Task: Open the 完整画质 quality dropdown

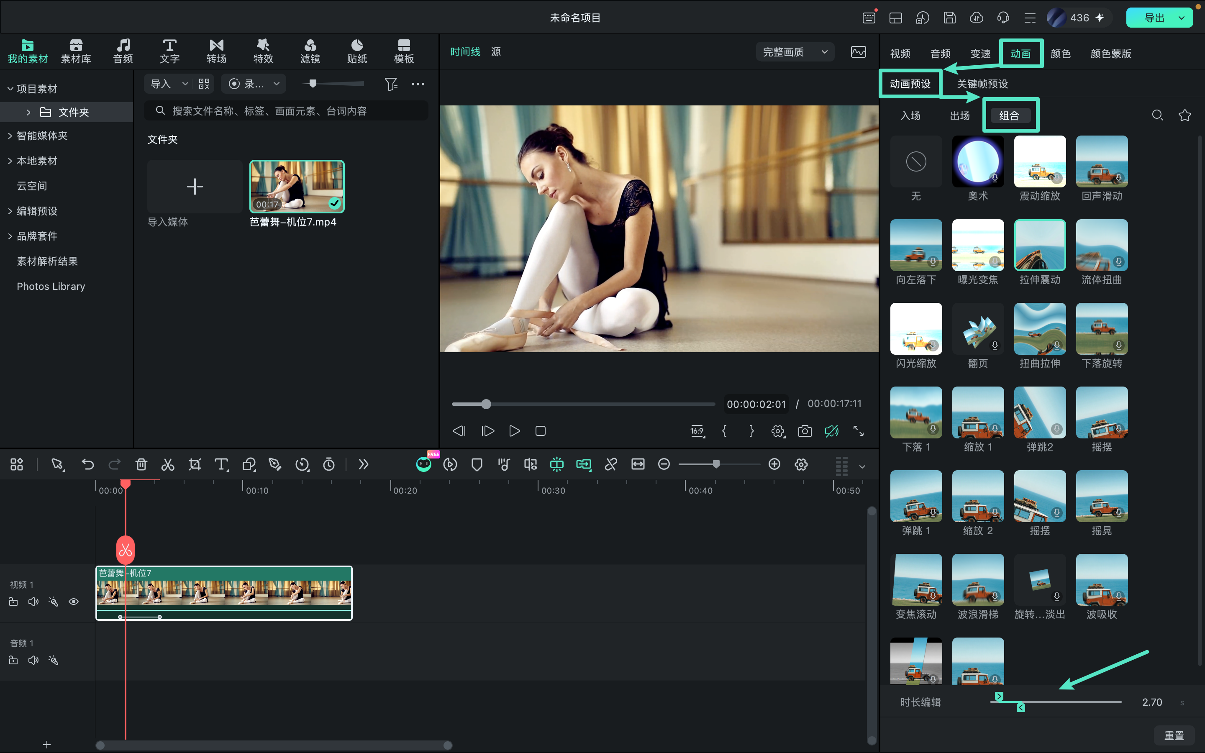Action: coord(795,52)
